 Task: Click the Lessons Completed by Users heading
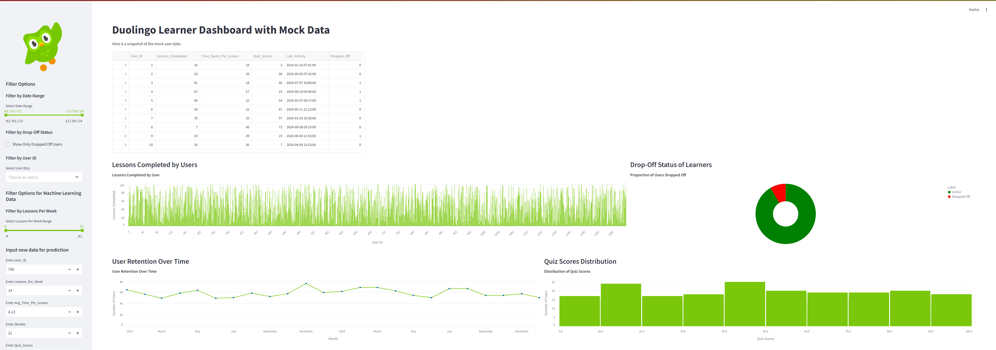pos(155,164)
